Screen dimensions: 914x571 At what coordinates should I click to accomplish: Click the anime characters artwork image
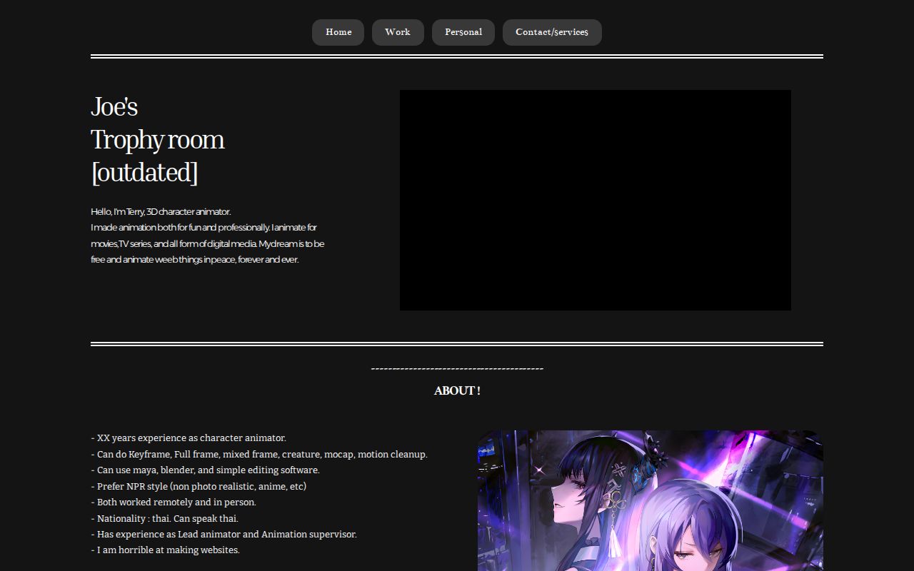(x=650, y=500)
